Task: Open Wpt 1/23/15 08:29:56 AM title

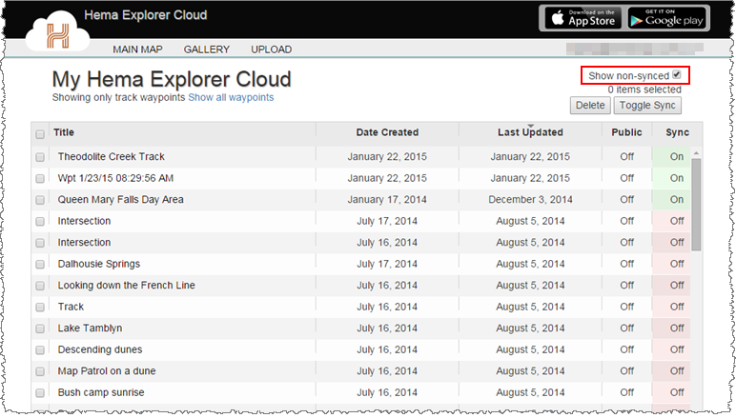Action: [x=115, y=178]
